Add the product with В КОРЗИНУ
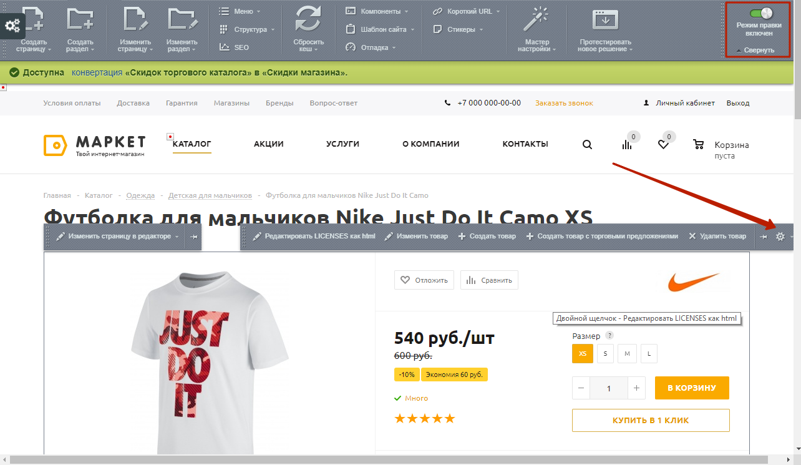 (692, 388)
